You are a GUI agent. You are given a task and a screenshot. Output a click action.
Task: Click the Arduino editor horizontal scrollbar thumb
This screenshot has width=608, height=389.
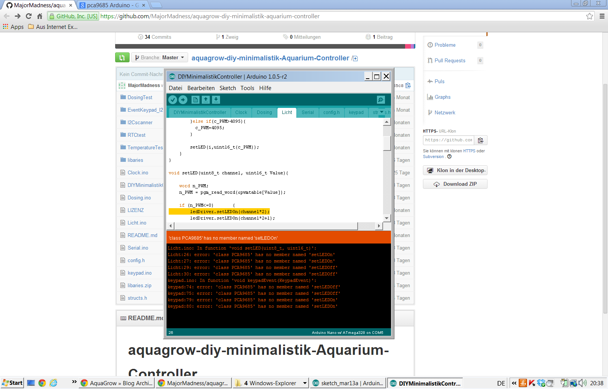pyautogui.click(x=266, y=226)
